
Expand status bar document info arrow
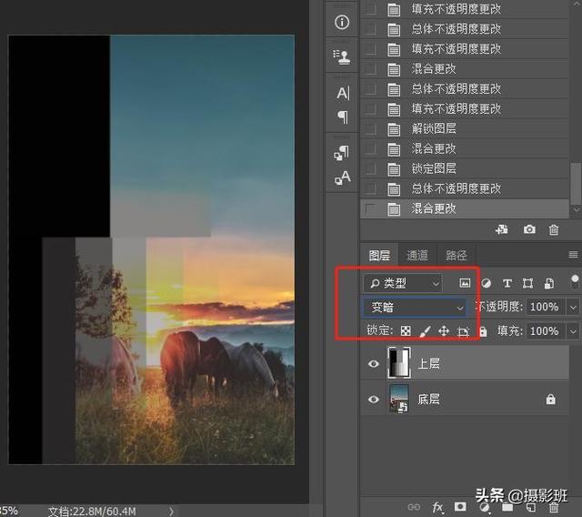[x=171, y=511]
